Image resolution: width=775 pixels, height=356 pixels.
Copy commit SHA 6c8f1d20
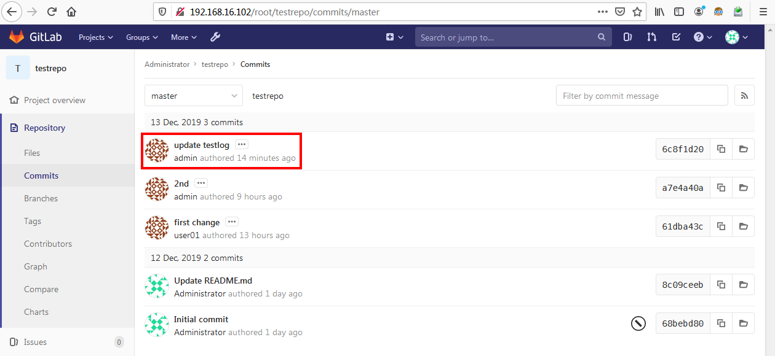click(721, 149)
